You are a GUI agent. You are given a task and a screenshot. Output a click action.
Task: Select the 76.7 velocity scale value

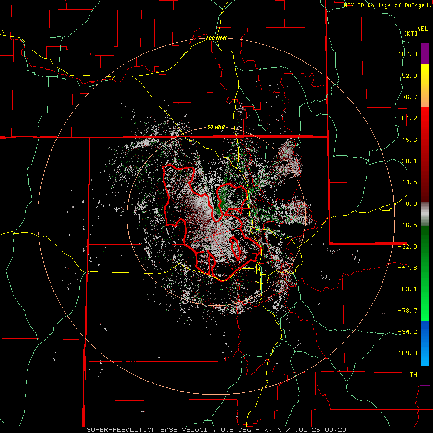point(409,97)
